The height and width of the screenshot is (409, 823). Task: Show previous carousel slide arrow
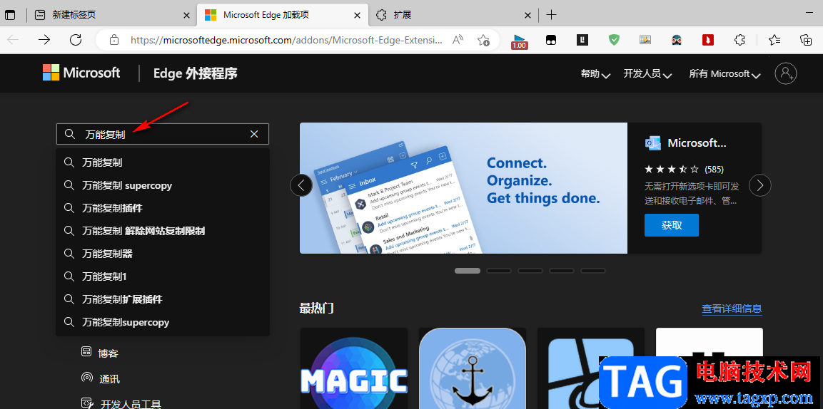(301, 185)
